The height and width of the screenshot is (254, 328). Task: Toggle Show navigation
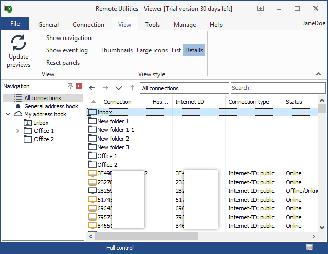(x=69, y=38)
